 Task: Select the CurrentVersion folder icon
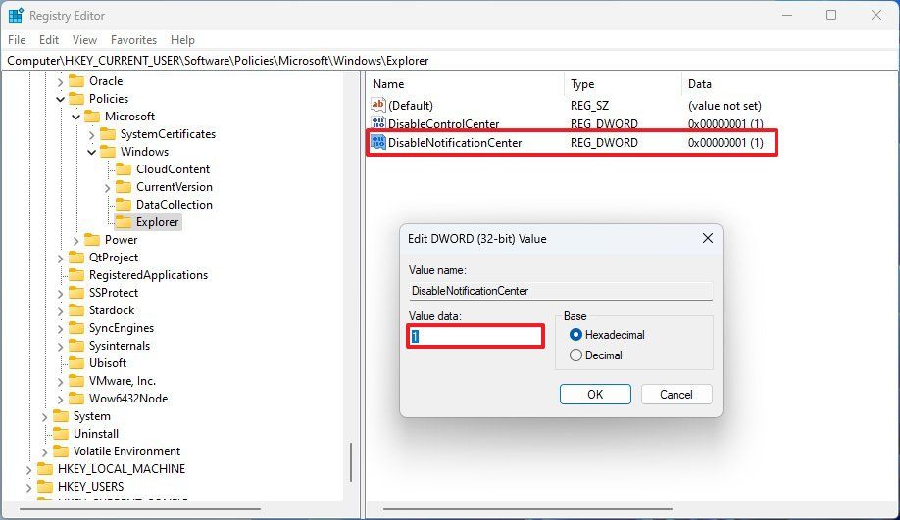point(124,187)
